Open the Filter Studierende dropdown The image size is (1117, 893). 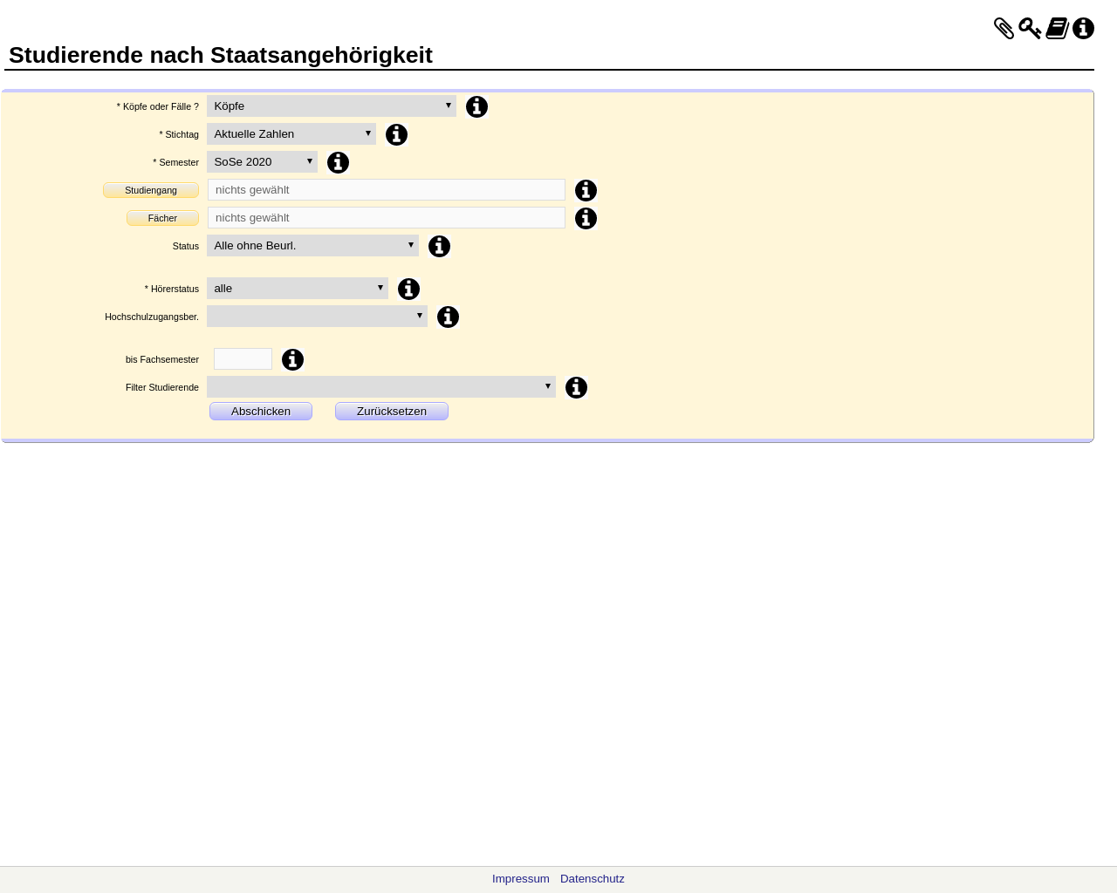click(x=381, y=386)
